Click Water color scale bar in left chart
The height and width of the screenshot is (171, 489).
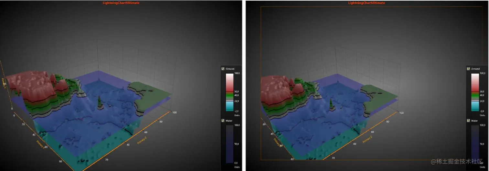click(x=229, y=144)
